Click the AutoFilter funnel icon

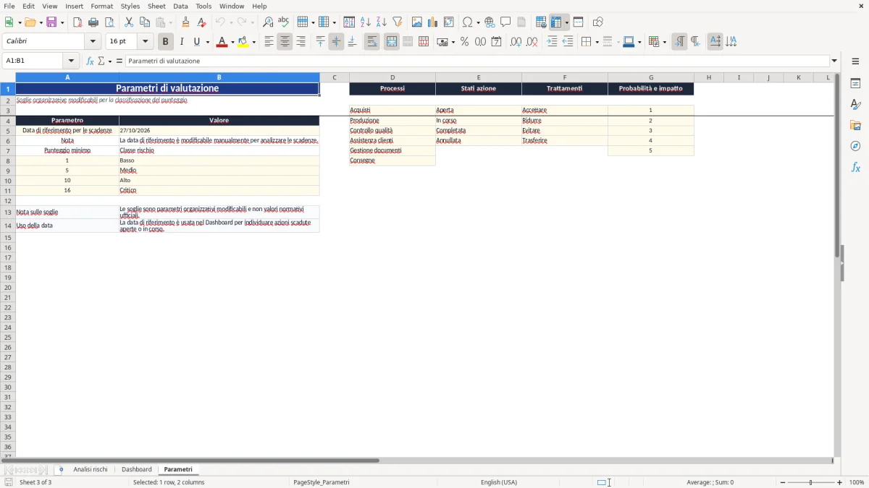click(398, 22)
